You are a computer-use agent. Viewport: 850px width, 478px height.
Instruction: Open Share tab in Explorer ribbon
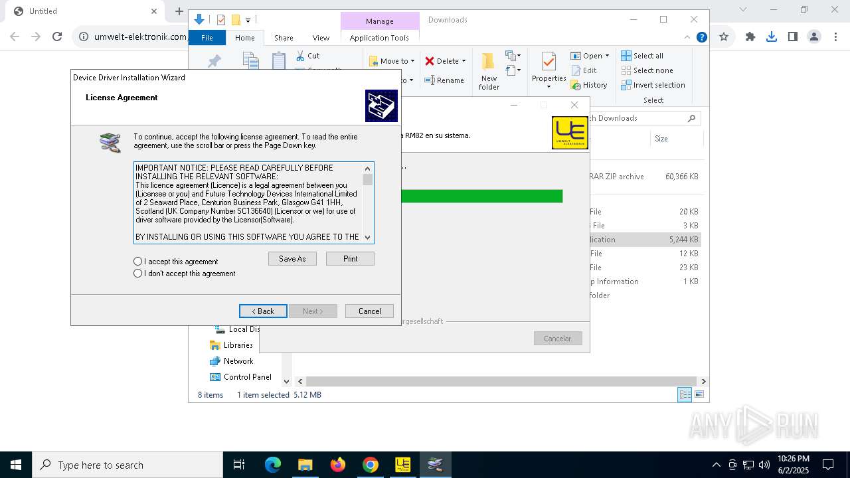click(x=284, y=38)
